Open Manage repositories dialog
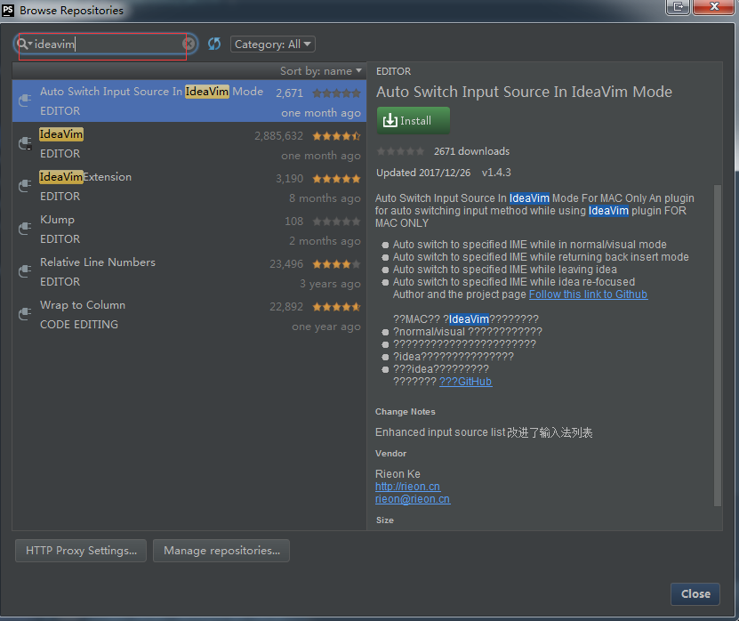This screenshot has height=621, width=739. coord(221,551)
